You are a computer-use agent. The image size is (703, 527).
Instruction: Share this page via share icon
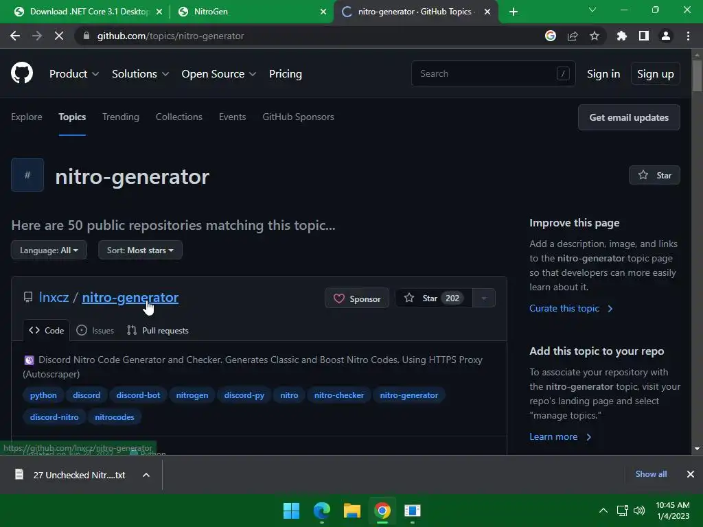tap(573, 36)
